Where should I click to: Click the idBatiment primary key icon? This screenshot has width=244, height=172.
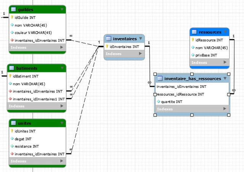click(x=10, y=76)
